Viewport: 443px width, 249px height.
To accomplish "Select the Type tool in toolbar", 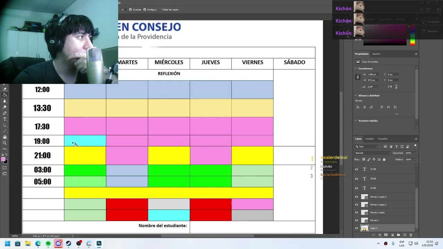I will pos(5,119).
